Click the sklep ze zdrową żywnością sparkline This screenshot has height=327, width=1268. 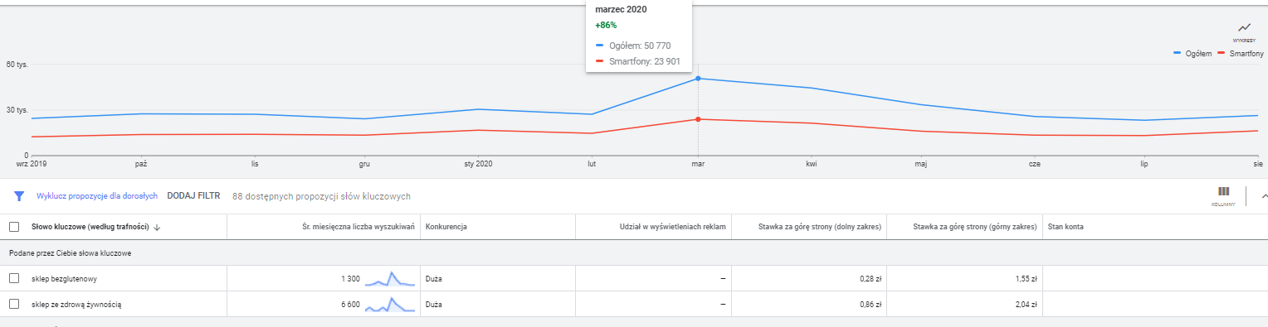coord(390,304)
